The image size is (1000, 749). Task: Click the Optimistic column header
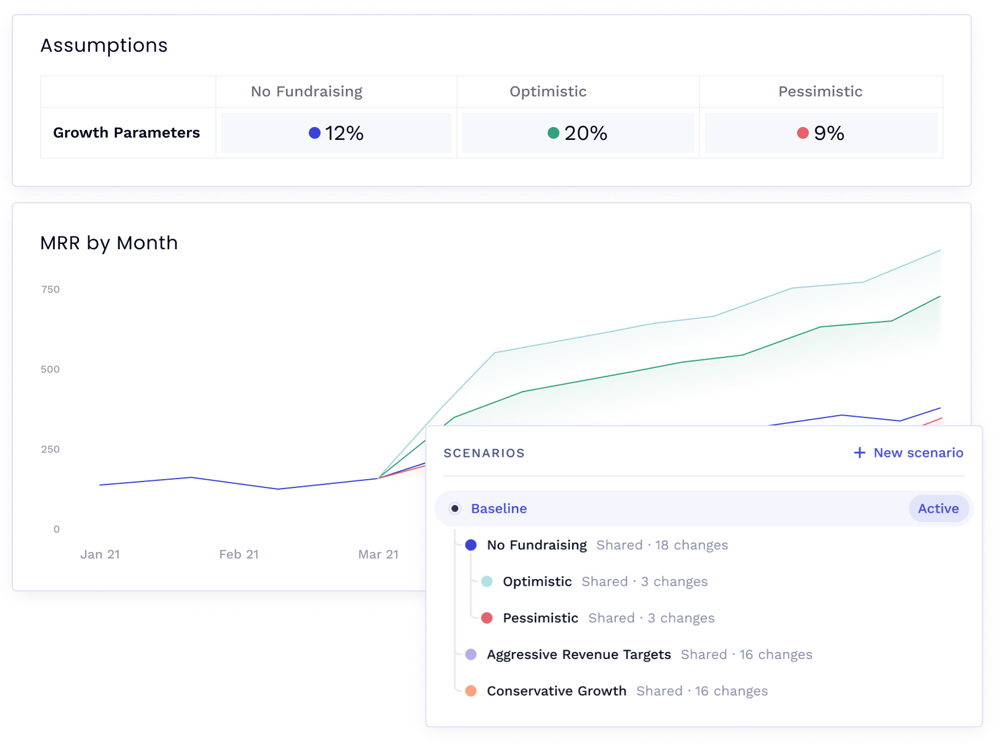(x=548, y=92)
